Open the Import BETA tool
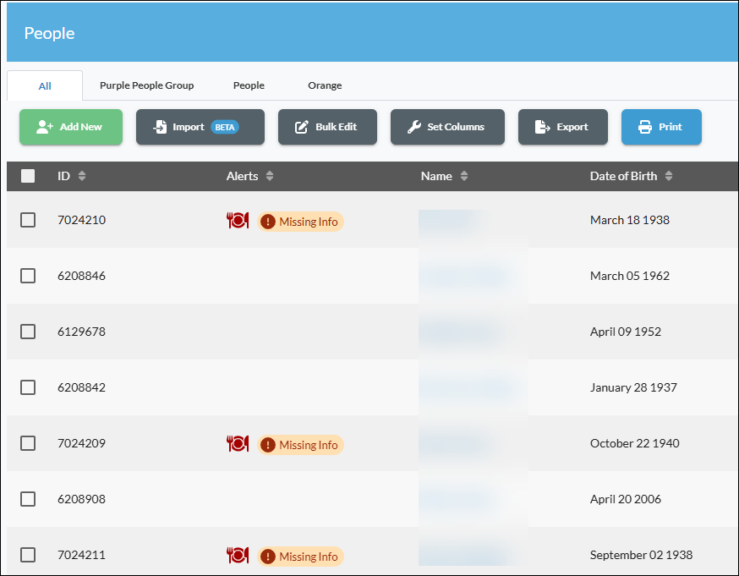 200,127
